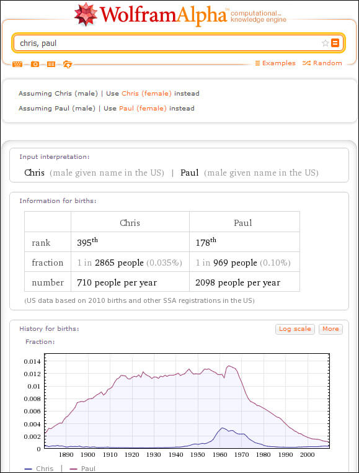Viewport: 359px width, 473px height.
Task: Click the Paul legend color line
Action: [x=73, y=469]
